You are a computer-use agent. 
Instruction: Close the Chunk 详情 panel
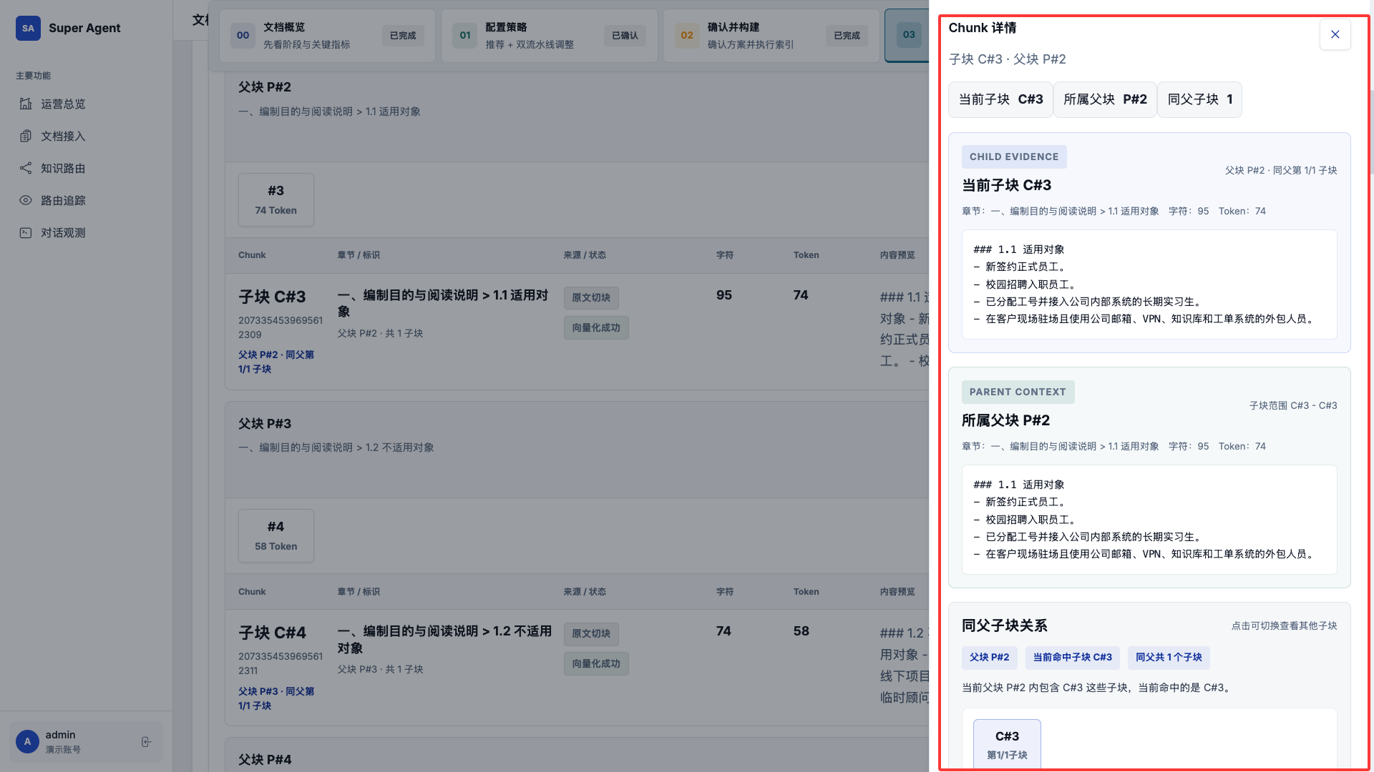tap(1335, 34)
